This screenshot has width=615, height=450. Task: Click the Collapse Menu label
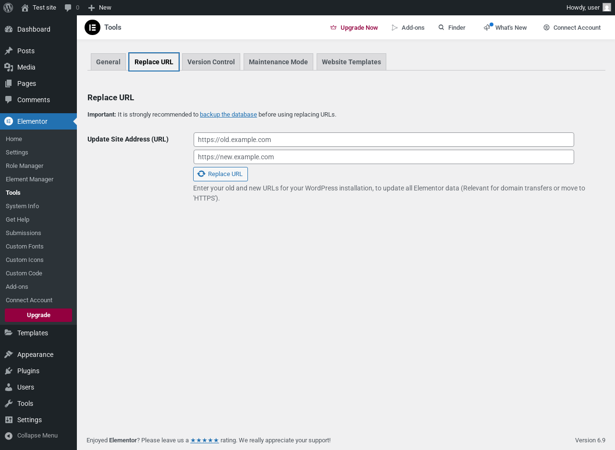[37, 436]
